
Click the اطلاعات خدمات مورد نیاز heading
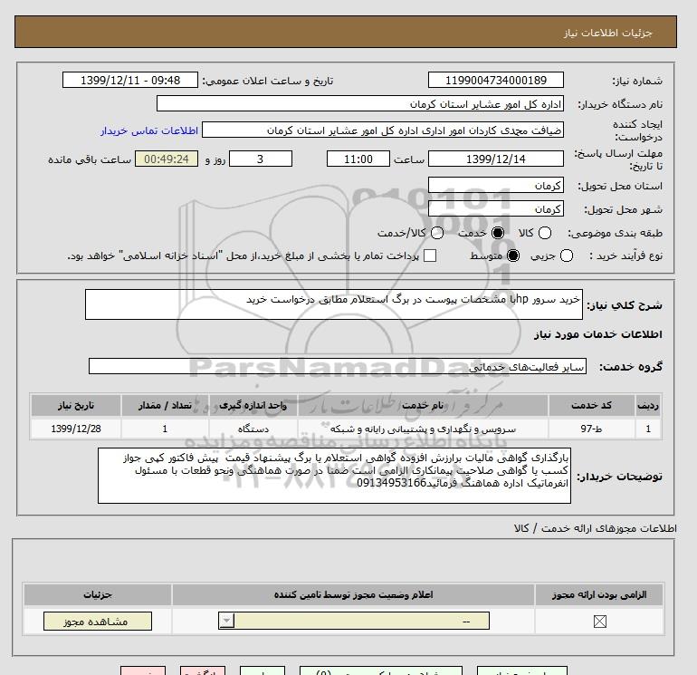[x=597, y=334]
